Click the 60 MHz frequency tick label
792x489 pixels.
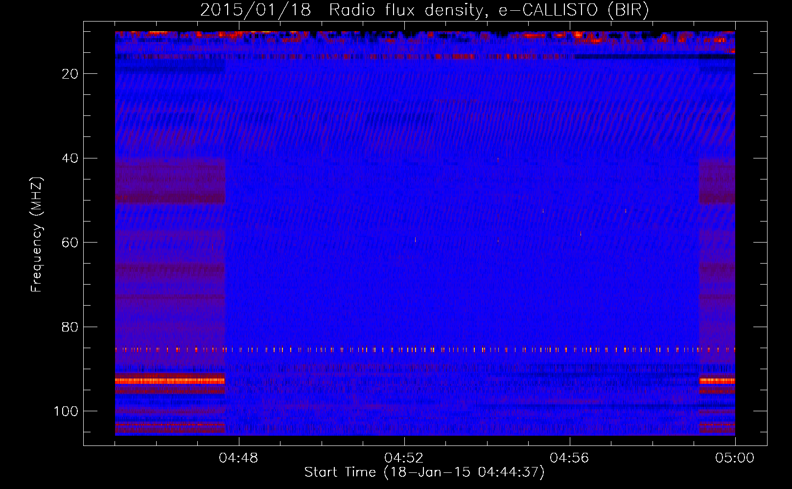pyautogui.click(x=70, y=243)
